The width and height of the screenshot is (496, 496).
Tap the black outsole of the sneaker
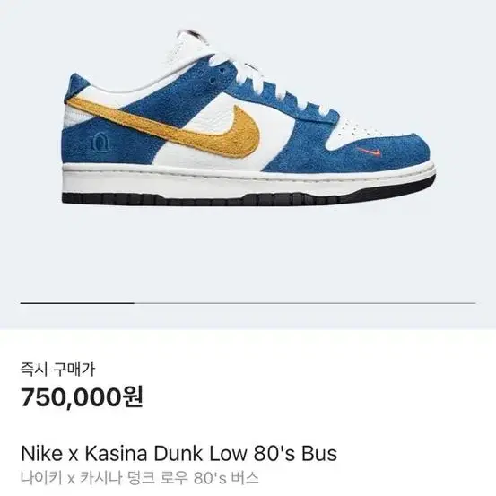point(247,196)
